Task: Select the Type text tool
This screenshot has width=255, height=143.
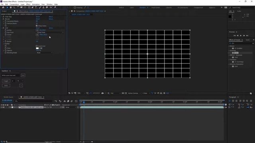Action: click(36, 8)
